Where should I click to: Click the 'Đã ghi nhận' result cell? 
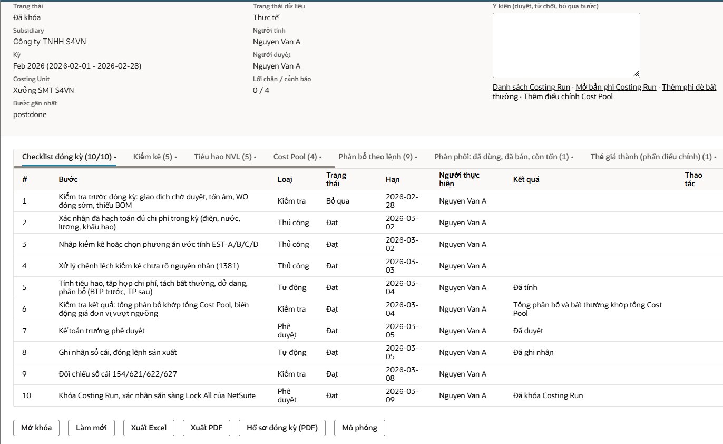533,352
